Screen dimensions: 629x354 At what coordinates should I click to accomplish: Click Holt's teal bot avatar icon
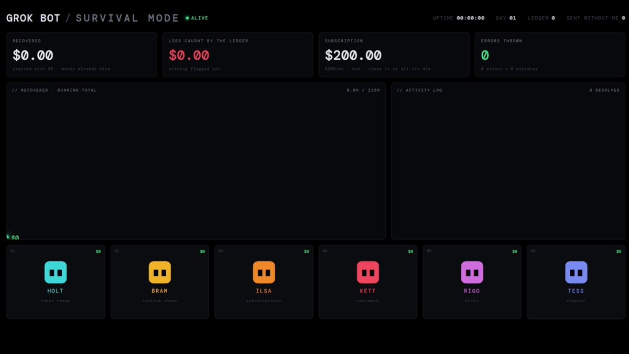tap(56, 272)
